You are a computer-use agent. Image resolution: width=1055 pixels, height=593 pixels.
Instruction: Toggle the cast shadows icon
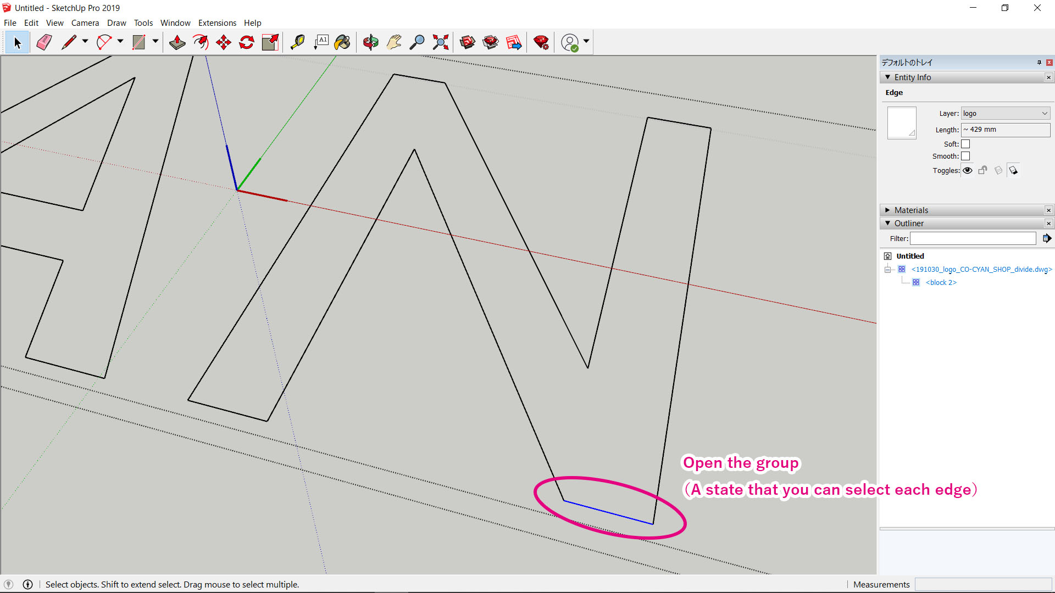tap(1013, 170)
